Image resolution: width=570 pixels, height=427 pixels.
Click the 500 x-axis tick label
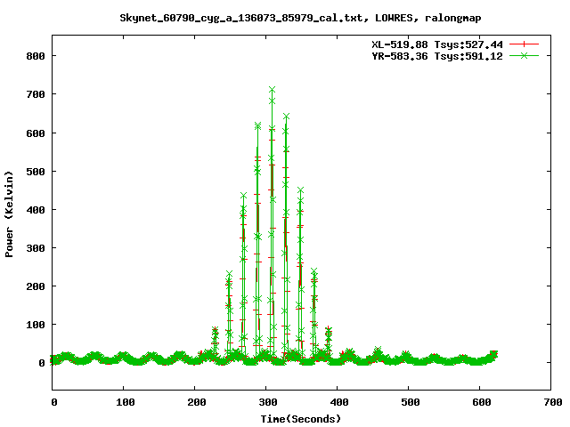411,402
